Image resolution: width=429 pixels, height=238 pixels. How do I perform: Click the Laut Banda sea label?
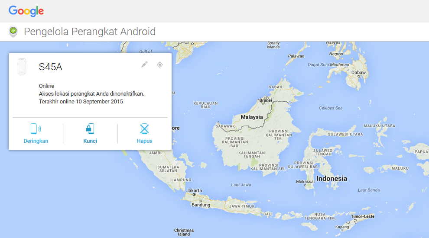[x=368, y=190]
